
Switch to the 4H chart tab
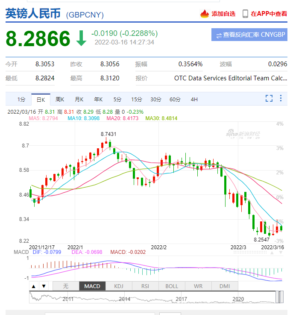194,100
